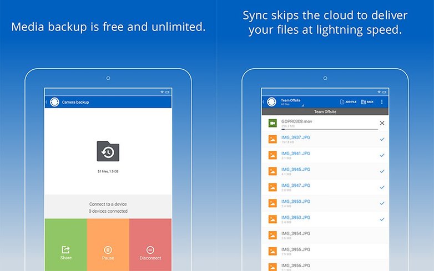
Task: Select the IMG_3955.JPG file name
Action: pos(296,249)
